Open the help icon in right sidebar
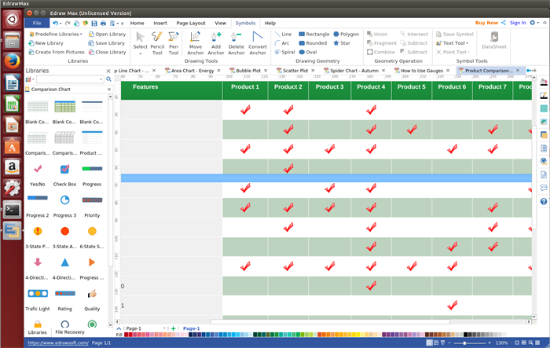 (544, 202)
